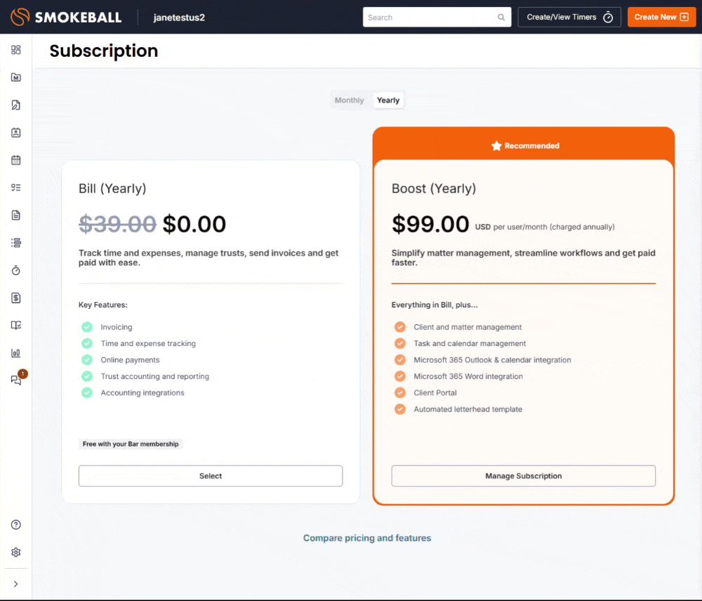702x601 pixels.
Task: Open the Create/View Timers button
Action: pos(569,17)
